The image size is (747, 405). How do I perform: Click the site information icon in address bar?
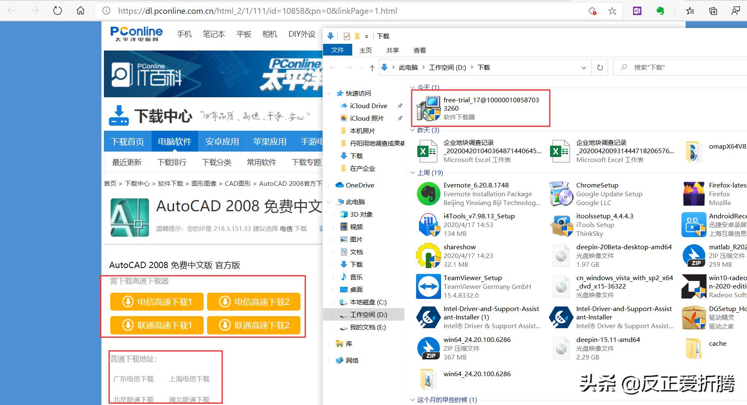(x=106, y=11)
